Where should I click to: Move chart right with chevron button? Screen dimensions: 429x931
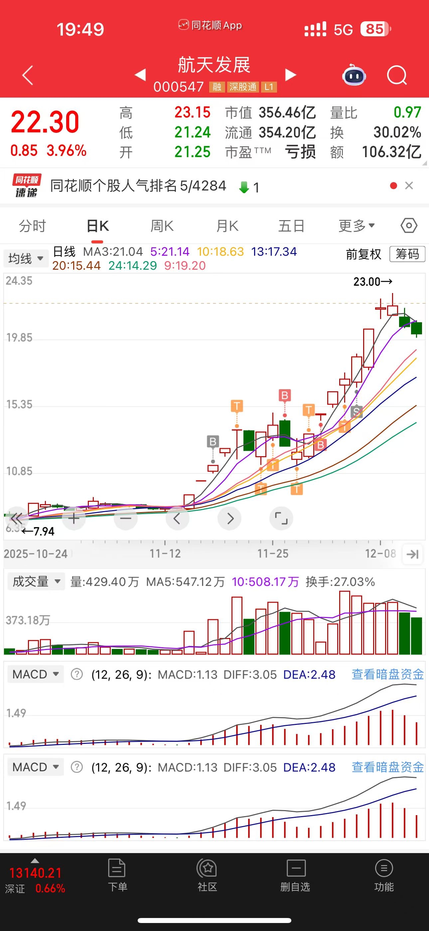[x=229, y=519]
